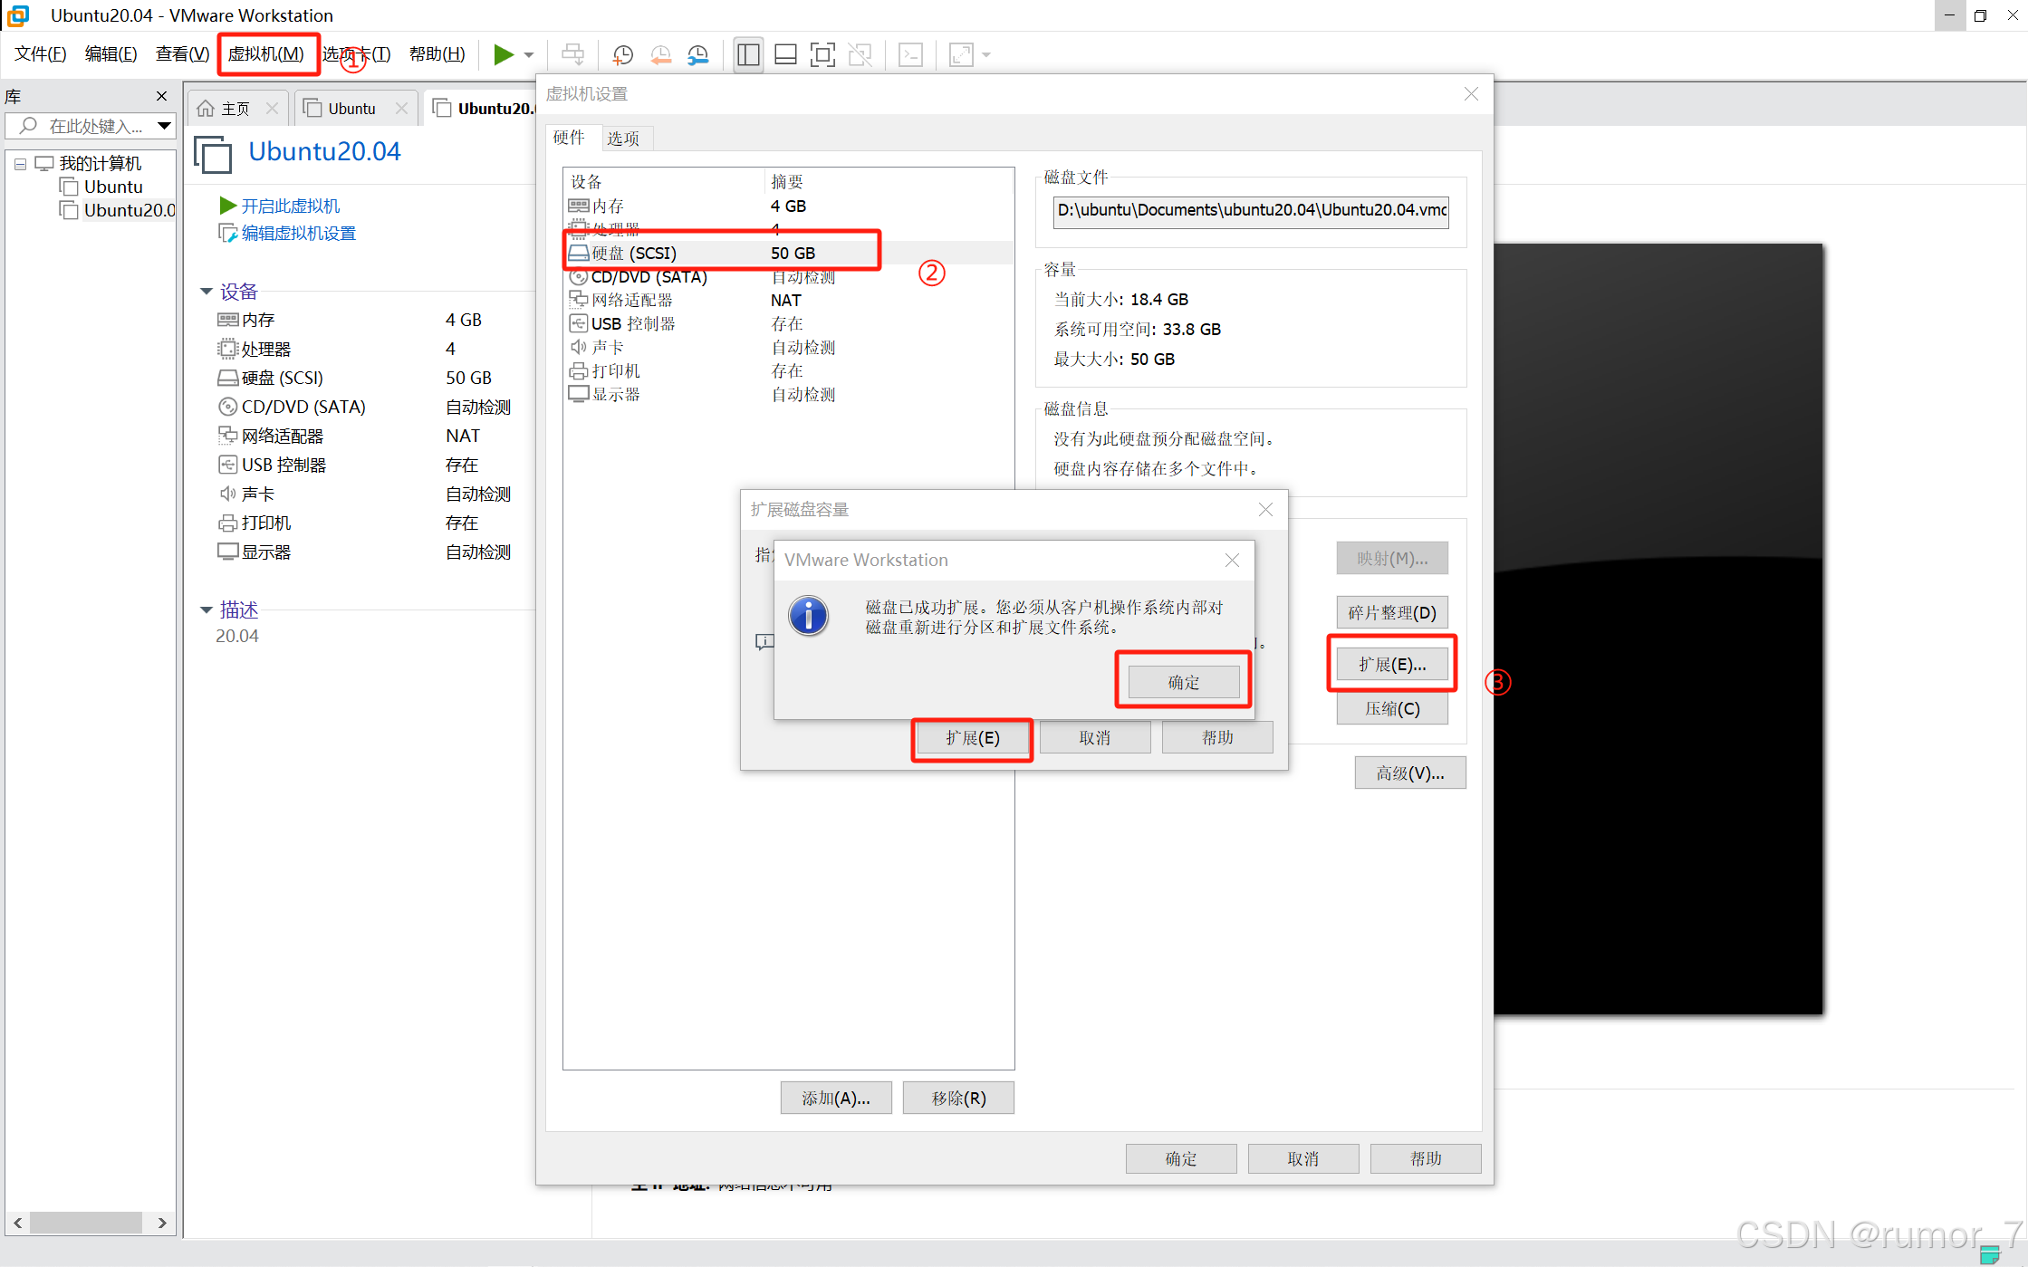This screenshot has width=2028, height=1267.
Task: Toggle the library sidebar view icon
Action: pos(748,55)
